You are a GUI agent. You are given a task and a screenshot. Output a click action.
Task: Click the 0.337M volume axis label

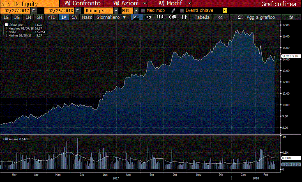(291, 158)
